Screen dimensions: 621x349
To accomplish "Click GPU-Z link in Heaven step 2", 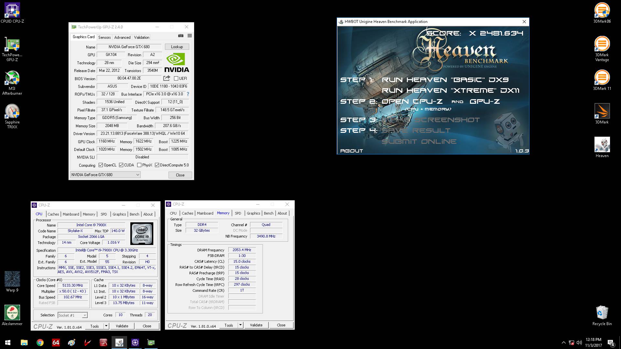I will [x=485, y=101].
